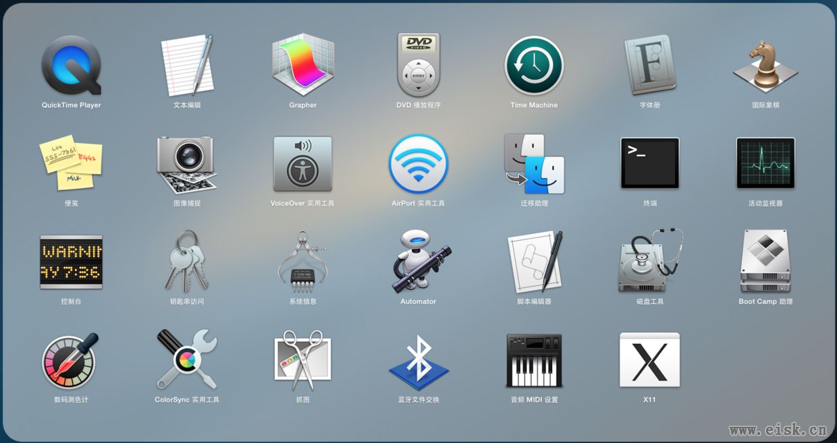This screenshot has width=837, height=443.
Task: Open the 脚本编辑器 script editor icon
Action: click(535, 262)
